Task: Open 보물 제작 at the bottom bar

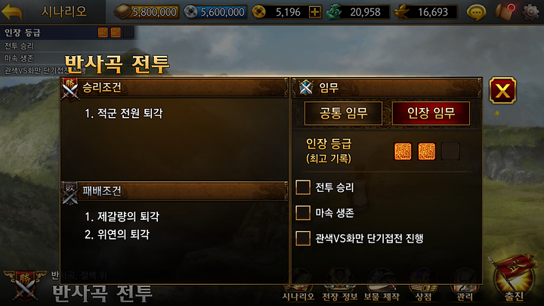Action: pos(382,285)
